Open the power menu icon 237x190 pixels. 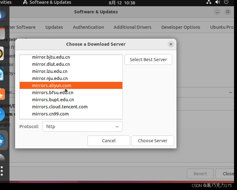tap(226, 2)
